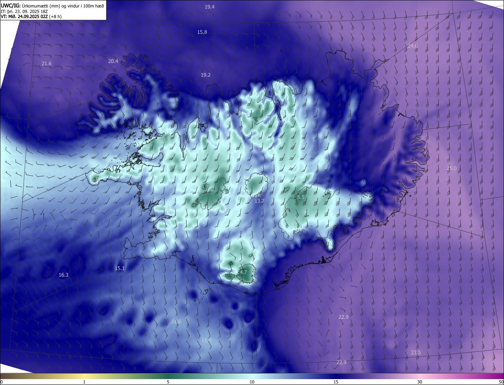This screenshot has width=504, height=385.
Task: Click the map value label 24.6
Action: [412, 46]
